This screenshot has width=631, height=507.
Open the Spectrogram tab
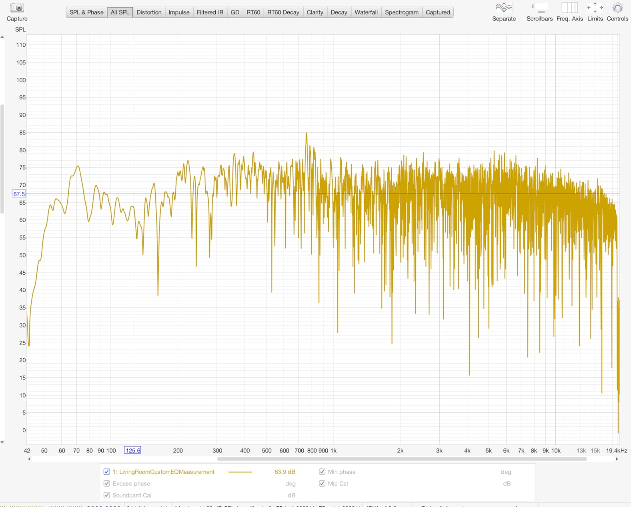tap(401, 12)
